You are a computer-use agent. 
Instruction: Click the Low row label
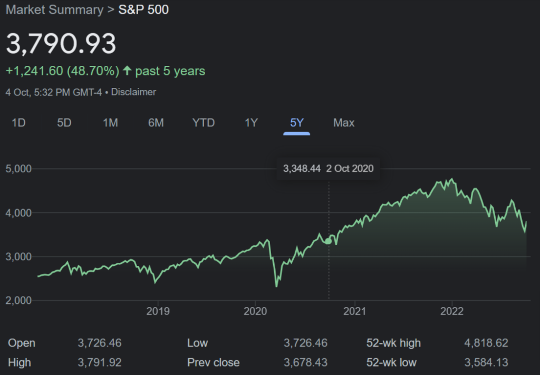(x=197, y=343)
